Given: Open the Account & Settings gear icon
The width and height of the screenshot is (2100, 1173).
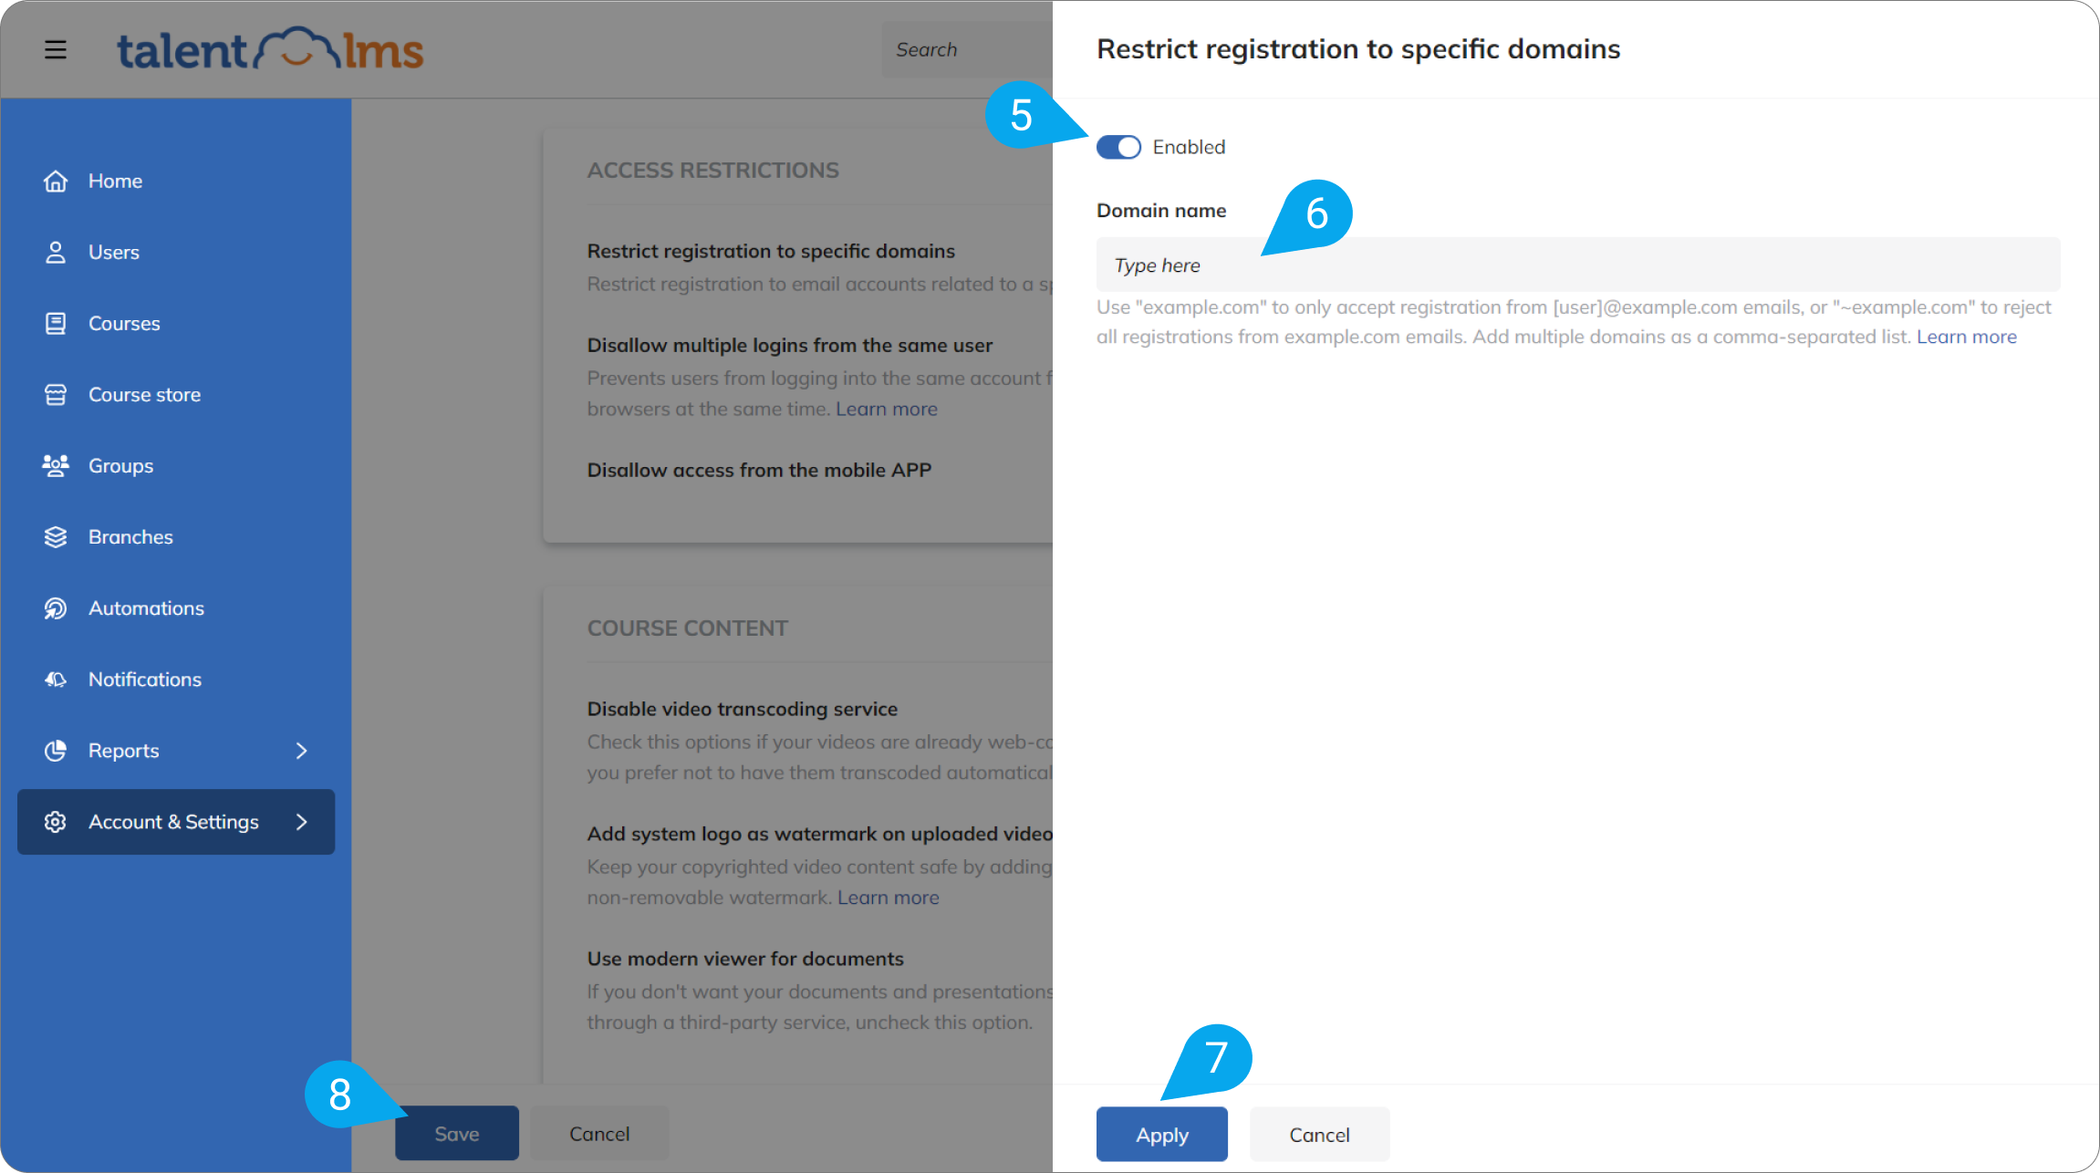Looking at the screenshot, I should click(x=56, y=821).
